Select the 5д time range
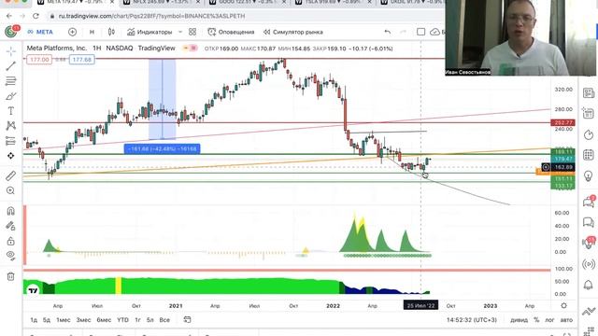This screenshot has height=336, width=598. [46, 320]
